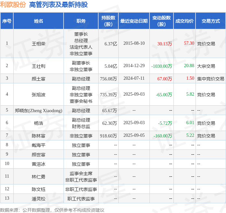The height and width of the screenshot is (213, 226).
Task: Click the holdings value 65.67万
Action: (x=110, y=111)
